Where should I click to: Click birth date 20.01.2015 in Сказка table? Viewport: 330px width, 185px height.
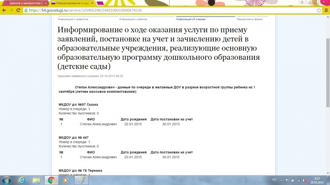click(133, 124)
